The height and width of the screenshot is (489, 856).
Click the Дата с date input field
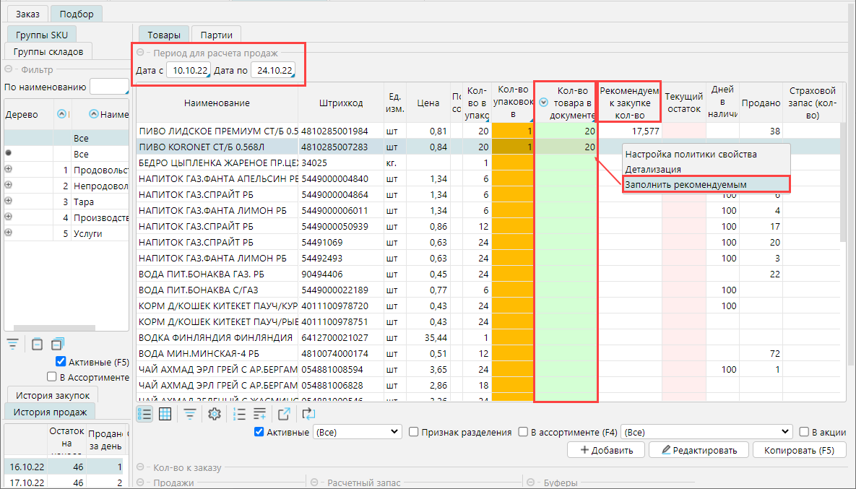[191, 70]
